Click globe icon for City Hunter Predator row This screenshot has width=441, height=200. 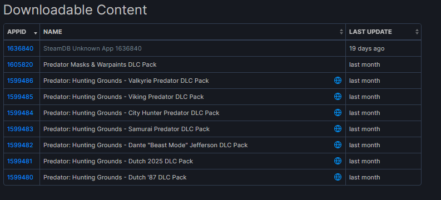pos(338,113)
